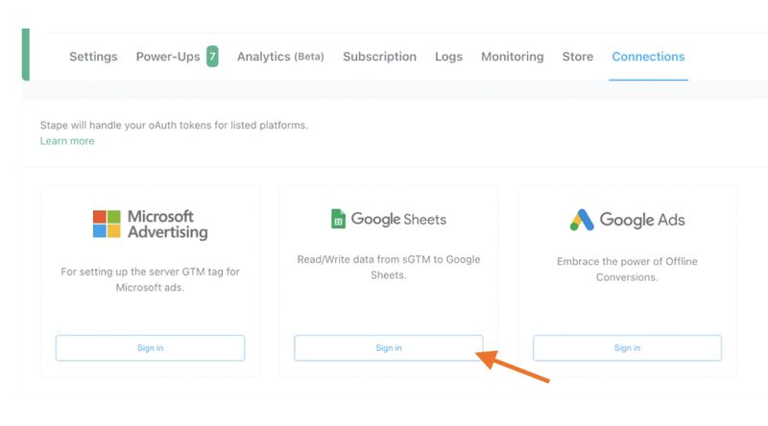768x426 pixels.
Task: Click the Google Ads logo icon
Action: (x=582, y=220)
